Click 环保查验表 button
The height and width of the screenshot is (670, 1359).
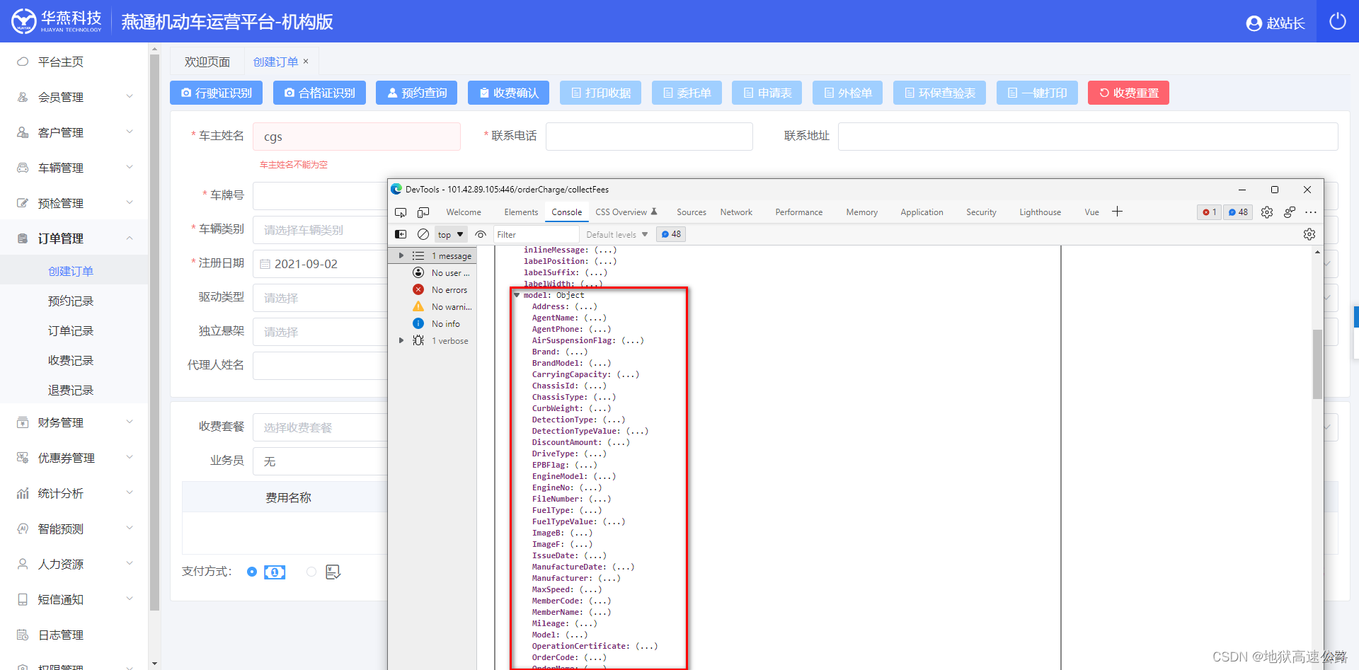pos(939,93)
